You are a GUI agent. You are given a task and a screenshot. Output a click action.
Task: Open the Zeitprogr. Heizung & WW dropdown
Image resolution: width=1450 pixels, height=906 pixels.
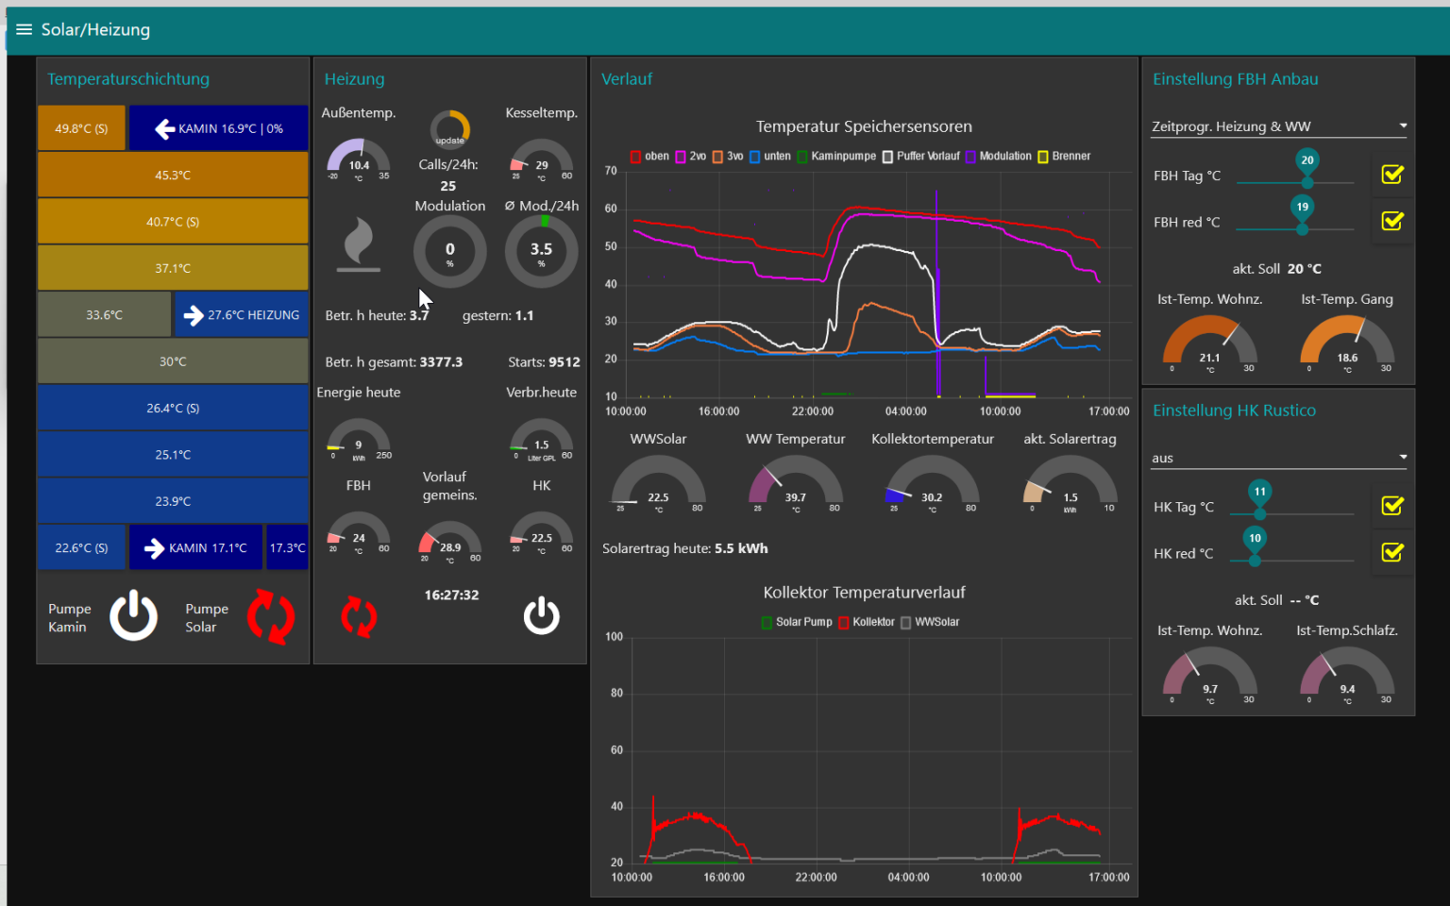(1278, 126)
